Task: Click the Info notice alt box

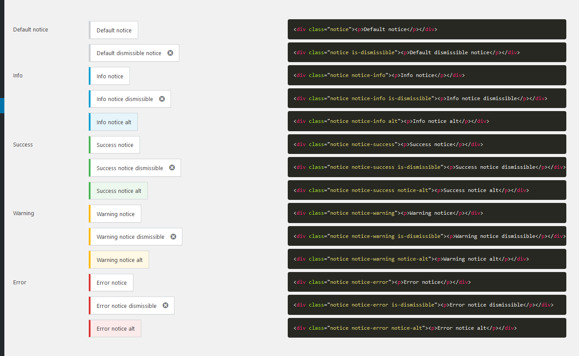Action: 113,122
